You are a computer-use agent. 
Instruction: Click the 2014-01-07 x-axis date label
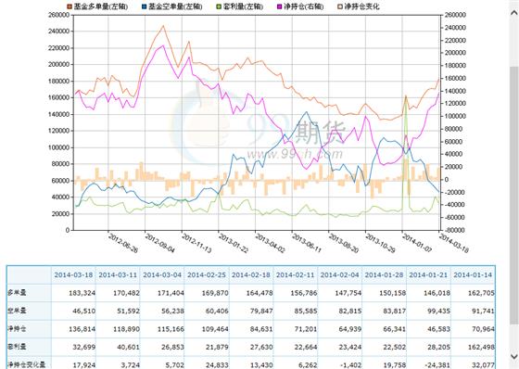pos(417,243)
